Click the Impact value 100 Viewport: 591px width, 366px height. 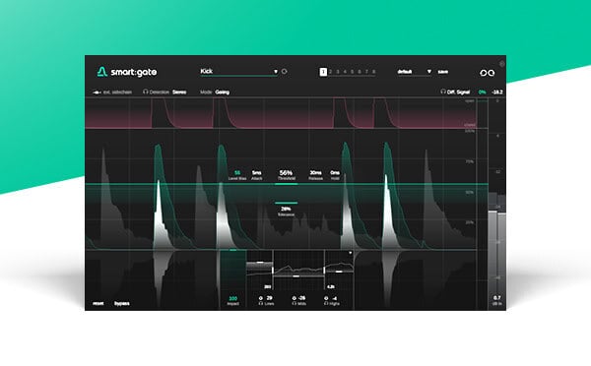point(232,298)
